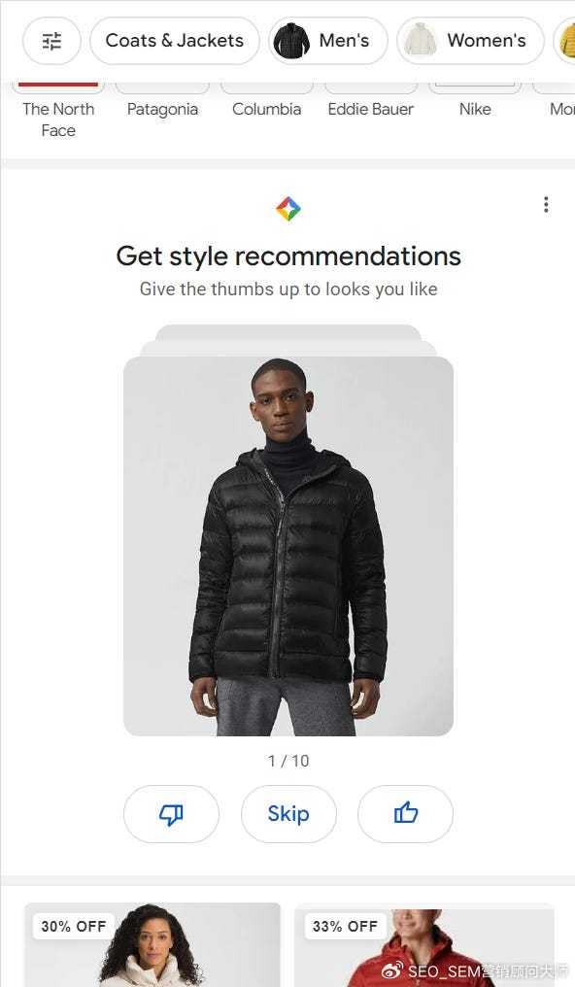Click the thumbs down button
Viewport: 575px width, 987px height.
(171, 814)
